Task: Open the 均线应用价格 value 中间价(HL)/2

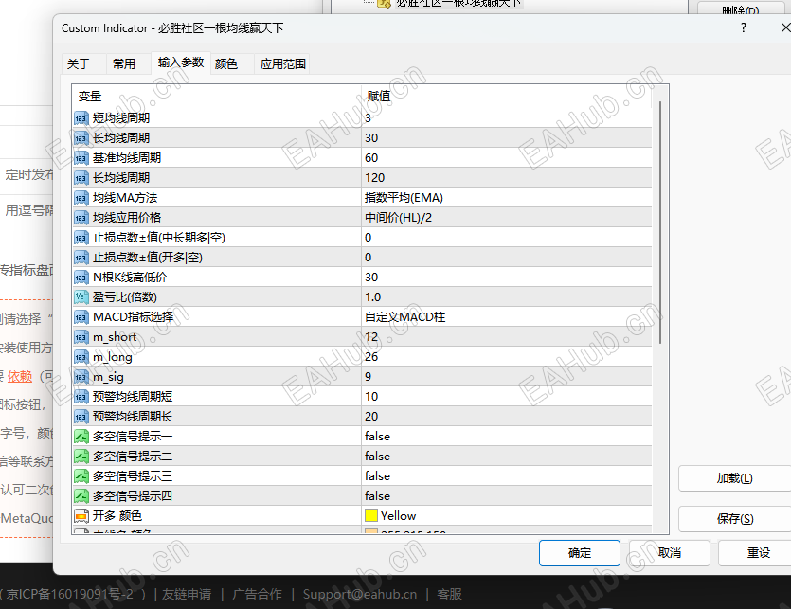Action: click(x=507, y=218)
